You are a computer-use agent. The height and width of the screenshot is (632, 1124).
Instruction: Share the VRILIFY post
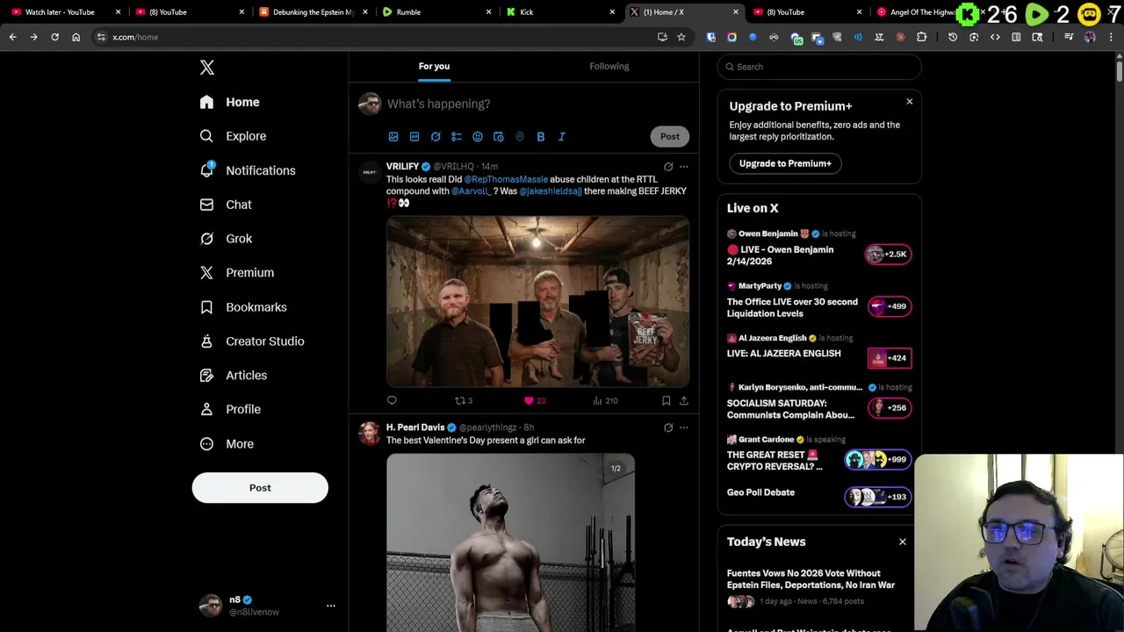coord(684,401)
